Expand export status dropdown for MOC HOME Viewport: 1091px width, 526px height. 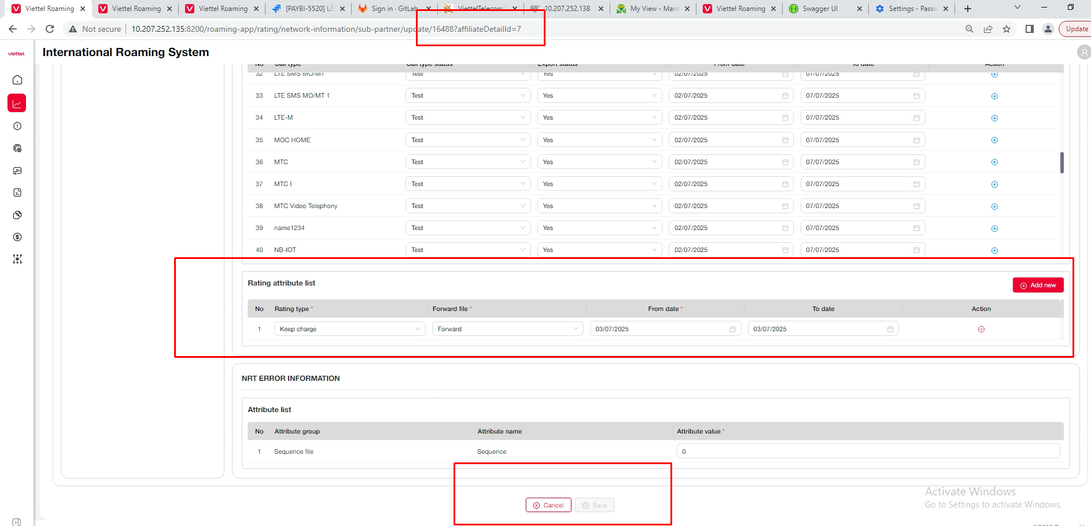click(x=599, y=140)
